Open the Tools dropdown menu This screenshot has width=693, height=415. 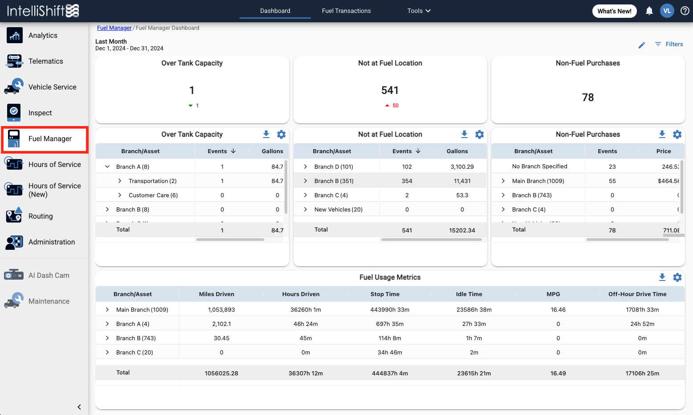point(419,11)
